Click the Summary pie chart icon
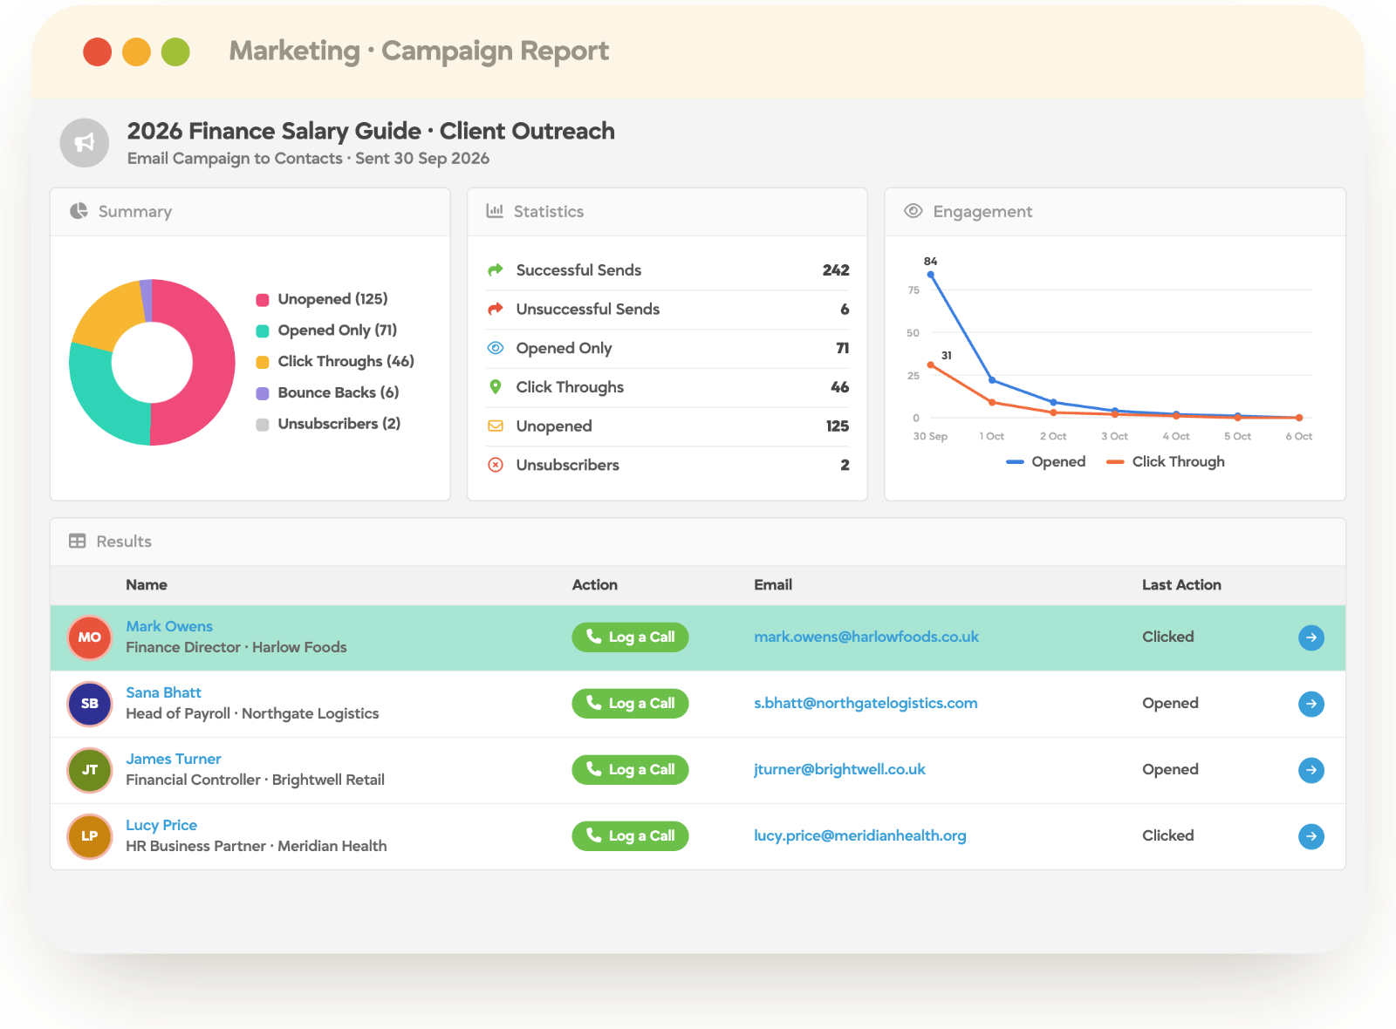Image resolution: width=1396 pixels, height=1029 pixels. 79,211
